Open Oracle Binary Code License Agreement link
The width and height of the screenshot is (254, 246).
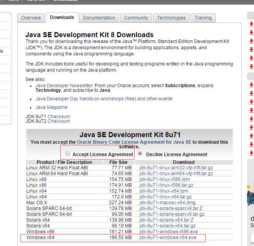(134, 142)
